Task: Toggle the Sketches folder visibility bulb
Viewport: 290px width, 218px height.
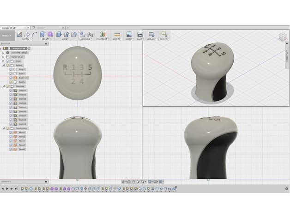Action: [7, 86]
